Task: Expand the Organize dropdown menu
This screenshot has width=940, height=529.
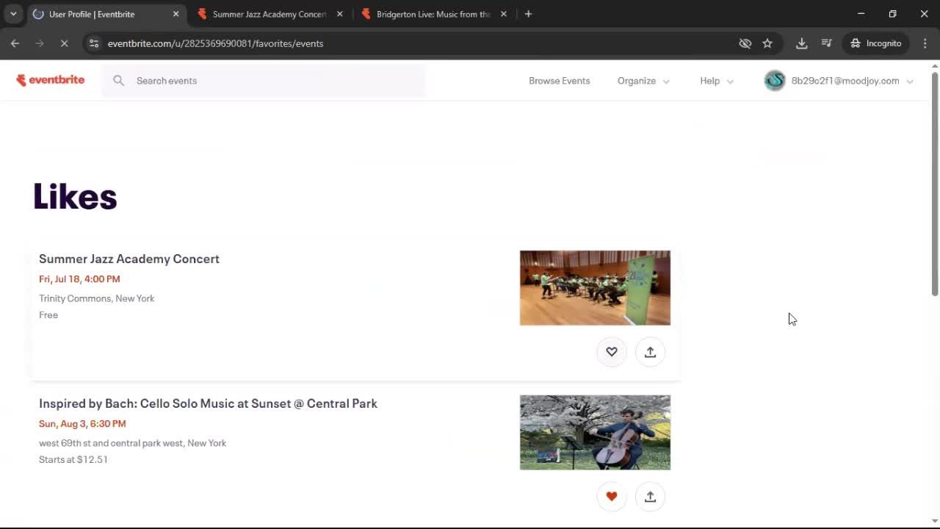Action: (x=643, y=81)
